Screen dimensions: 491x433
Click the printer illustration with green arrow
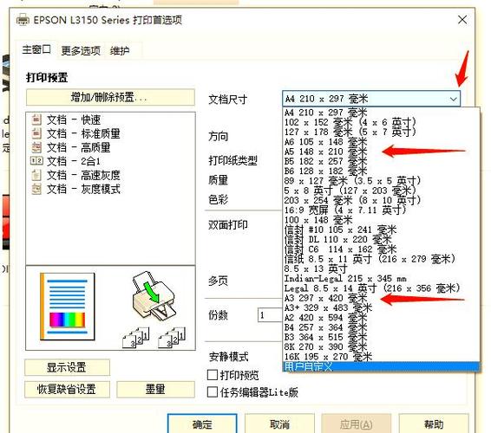pyautogui.click(x=154, y=295)
